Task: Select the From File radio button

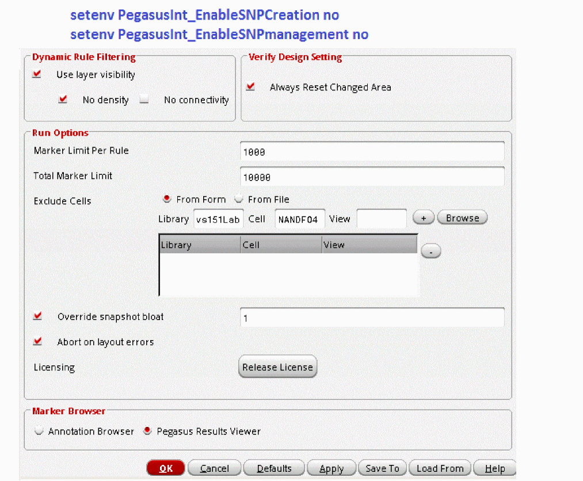Action: click(239, 199)
